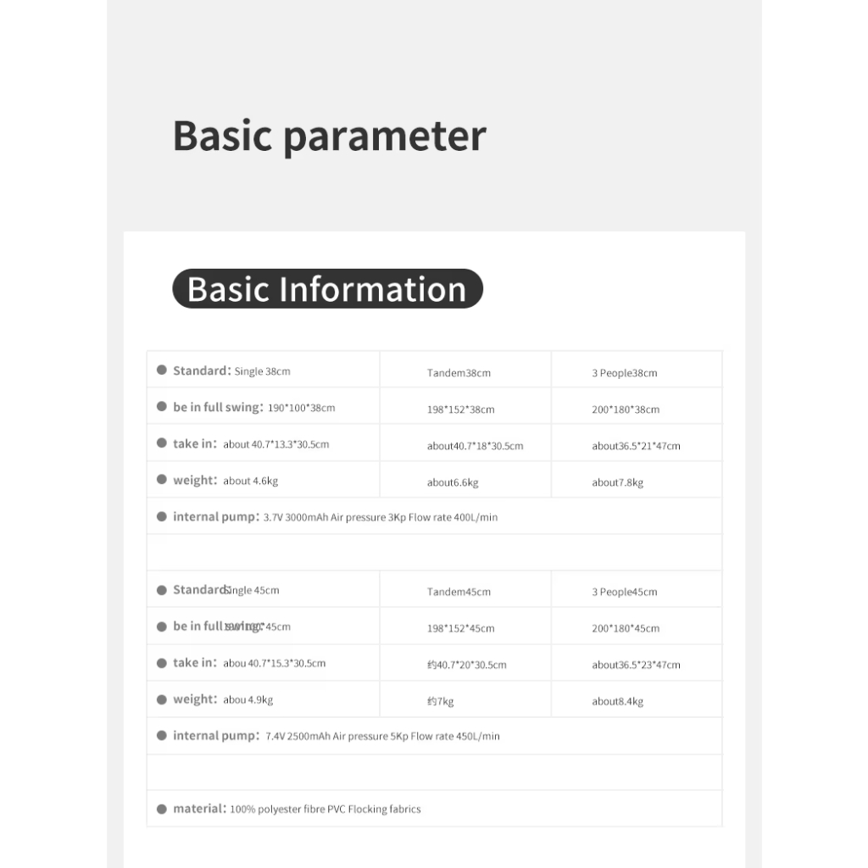Click the bullet beside "Standard: Single 38cm"
Screen dimensions: 868x868
click(162, 370)
